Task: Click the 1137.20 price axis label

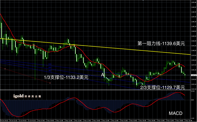Action: (194, 65)
